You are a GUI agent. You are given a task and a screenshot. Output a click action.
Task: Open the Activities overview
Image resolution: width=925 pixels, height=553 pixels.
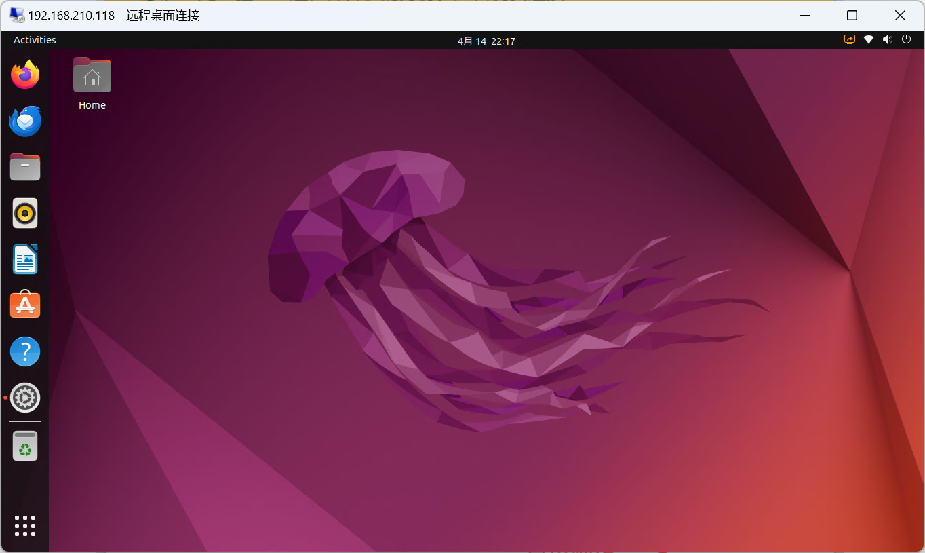point(35,40)
